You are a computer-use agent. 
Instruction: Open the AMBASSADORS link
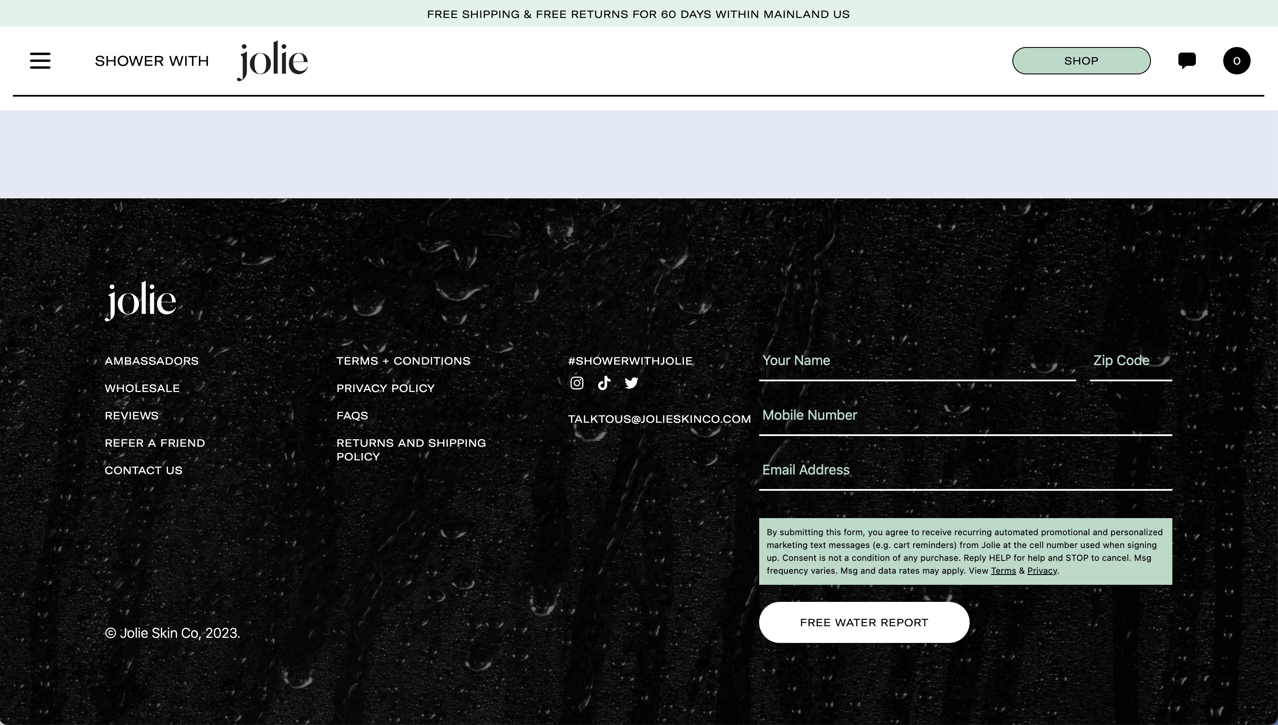click(x=151, y=360)
